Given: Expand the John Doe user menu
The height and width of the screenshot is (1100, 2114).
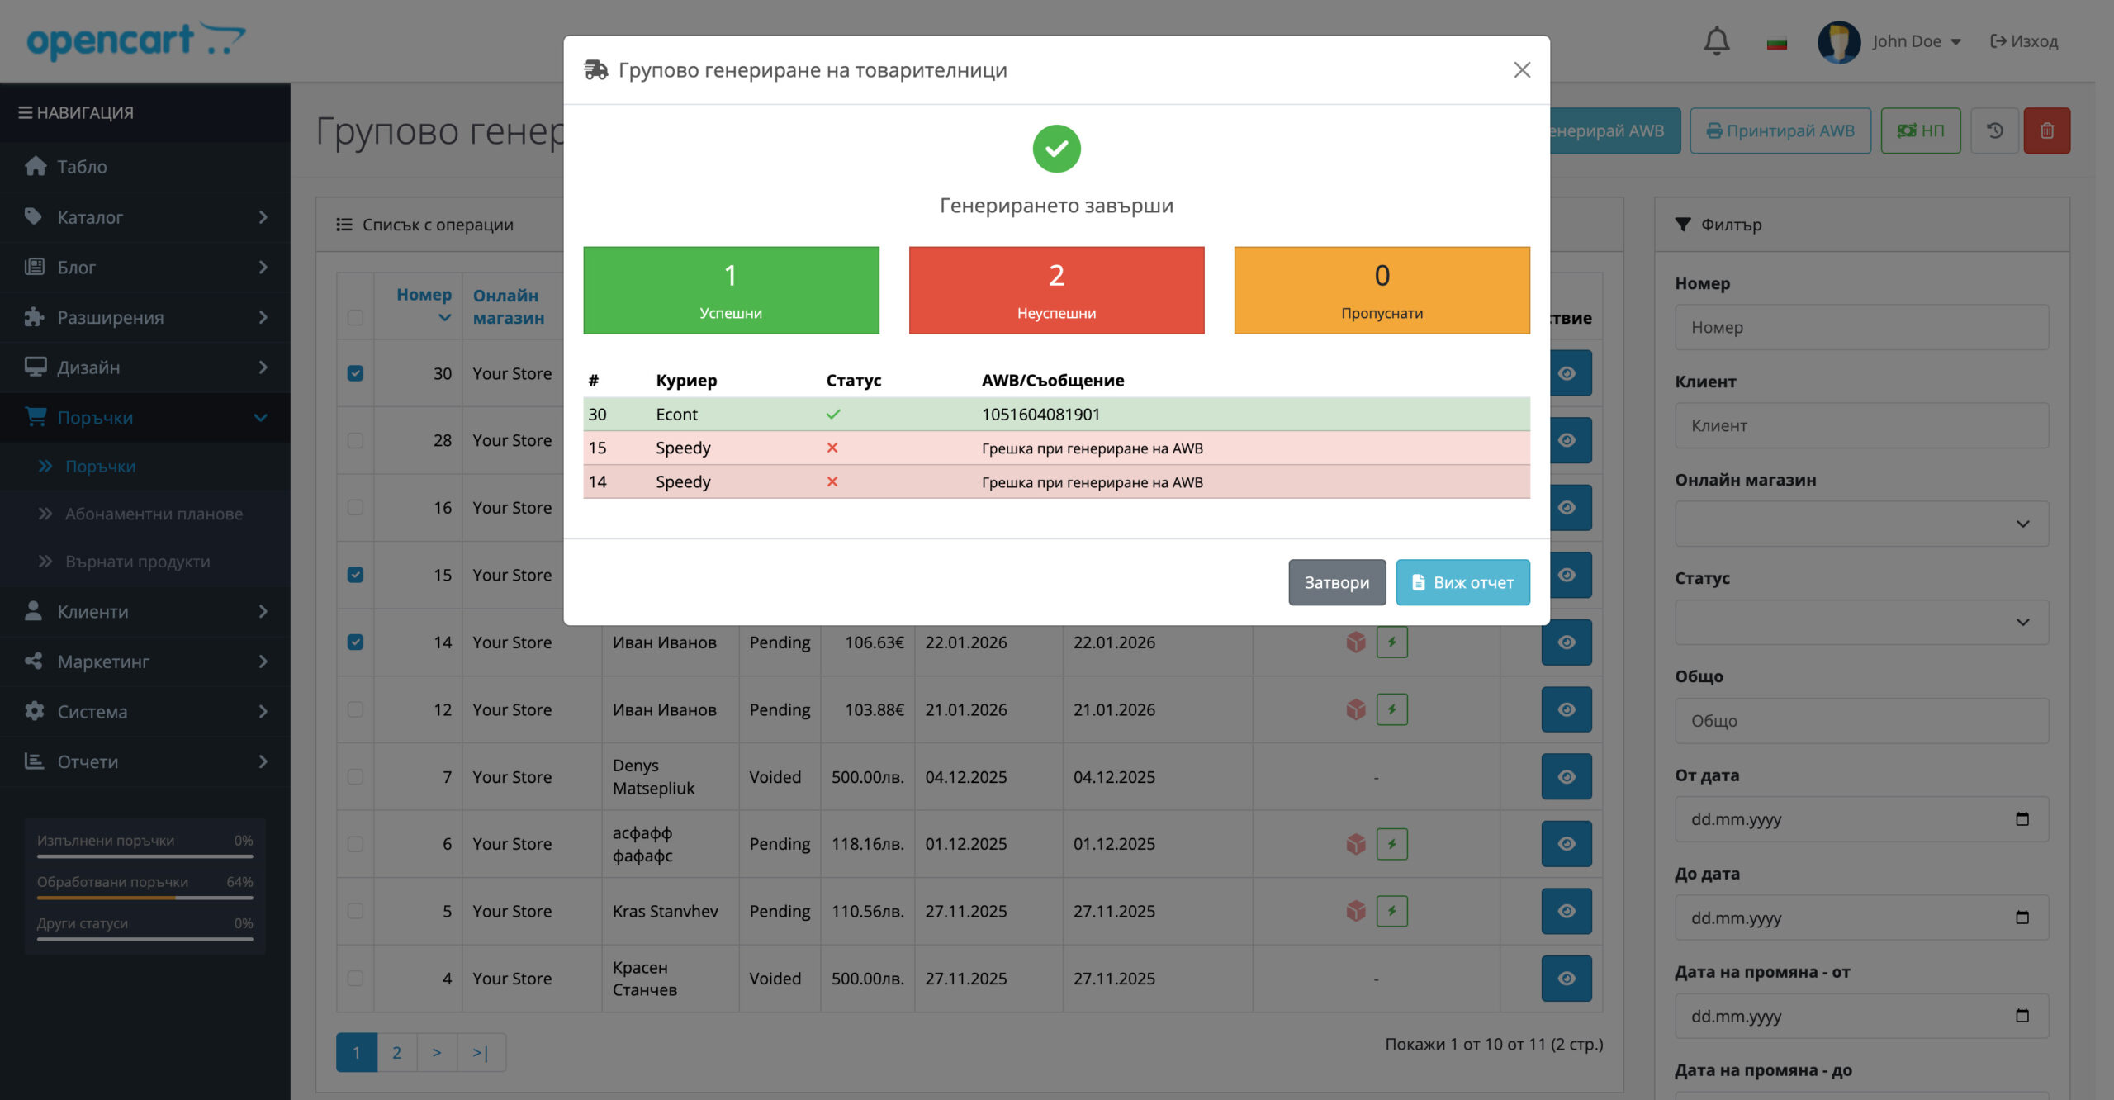Looking at the screenshot, I should click(x=1916, y=41).
